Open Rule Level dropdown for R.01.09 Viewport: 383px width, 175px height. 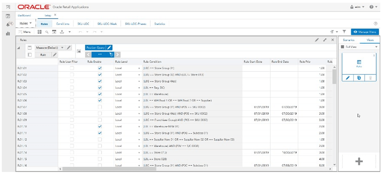click(139, 120)
